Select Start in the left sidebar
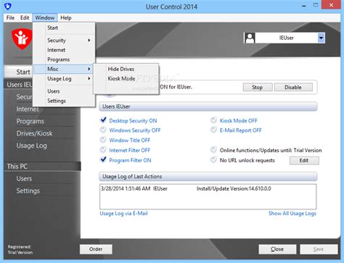The width and height of the screenshot is (344, 263). 18,72
